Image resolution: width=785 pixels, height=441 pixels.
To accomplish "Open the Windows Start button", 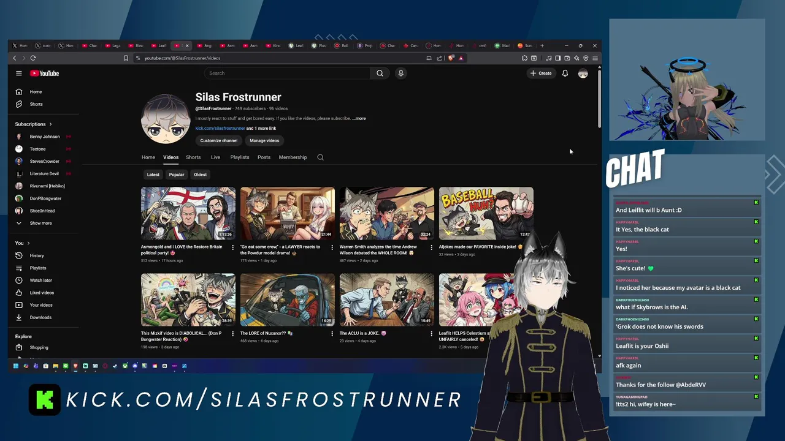I will pyautogui.click(x=16, y=366).
